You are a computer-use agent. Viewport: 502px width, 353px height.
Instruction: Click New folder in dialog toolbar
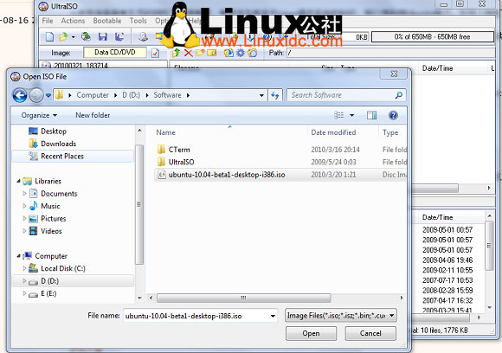coord(93,115)
